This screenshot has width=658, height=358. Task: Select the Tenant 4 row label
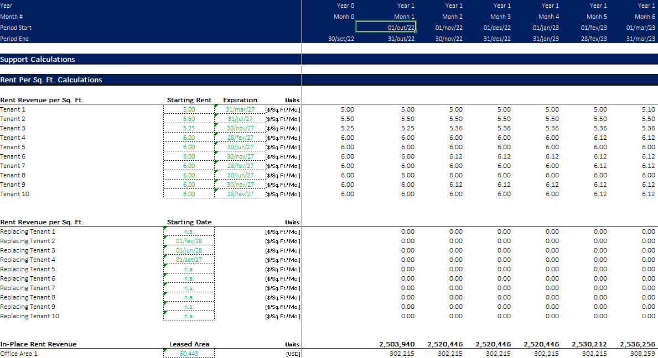[13, 138]
